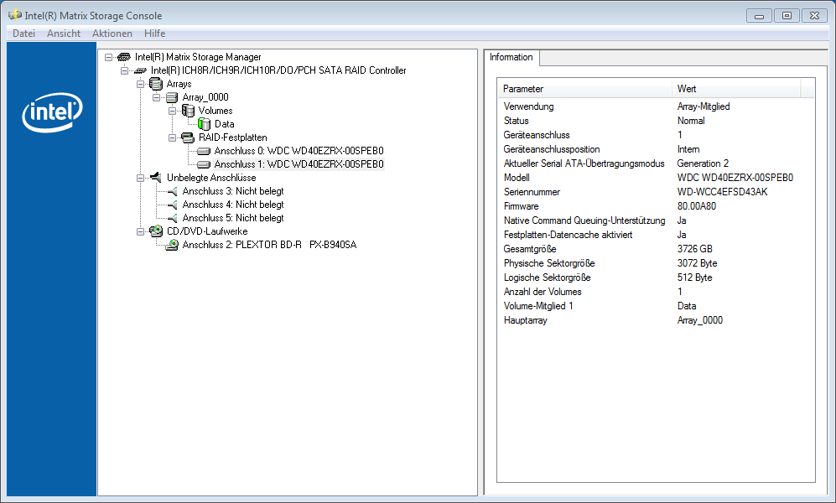Click the port icon for Anschluss 3

172,191
